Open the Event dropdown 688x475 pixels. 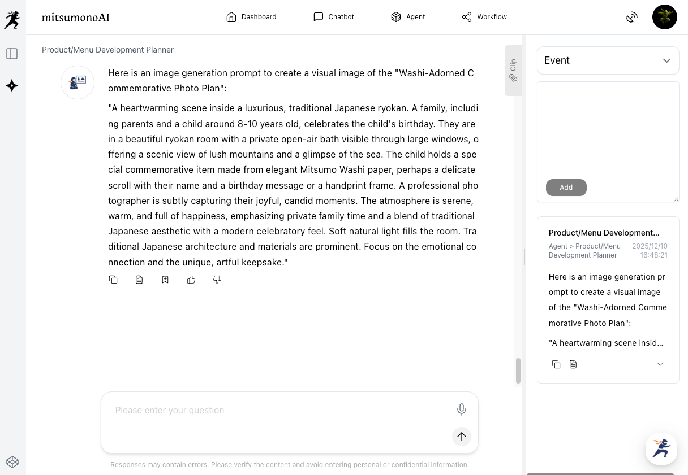pos(608,60)
